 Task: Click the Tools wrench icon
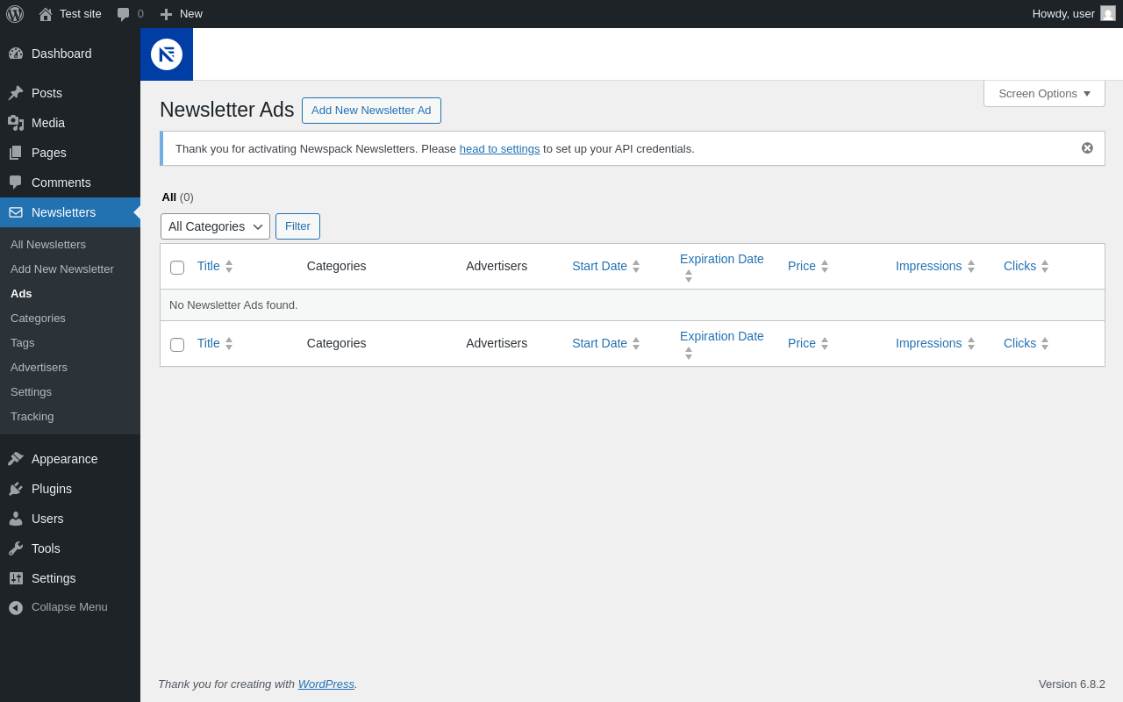click(16, 548)
